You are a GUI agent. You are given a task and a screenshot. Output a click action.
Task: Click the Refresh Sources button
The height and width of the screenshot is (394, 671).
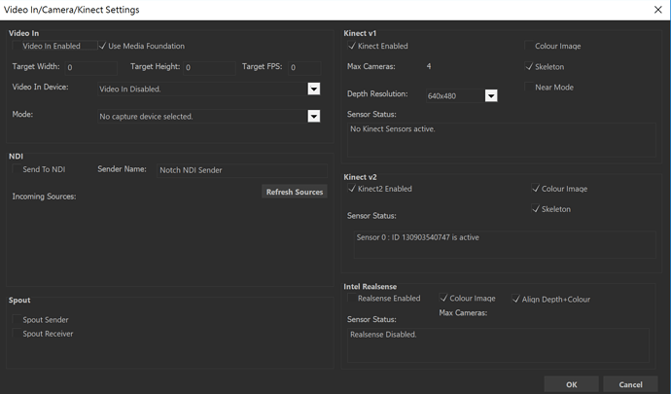[x=295, y=192]
